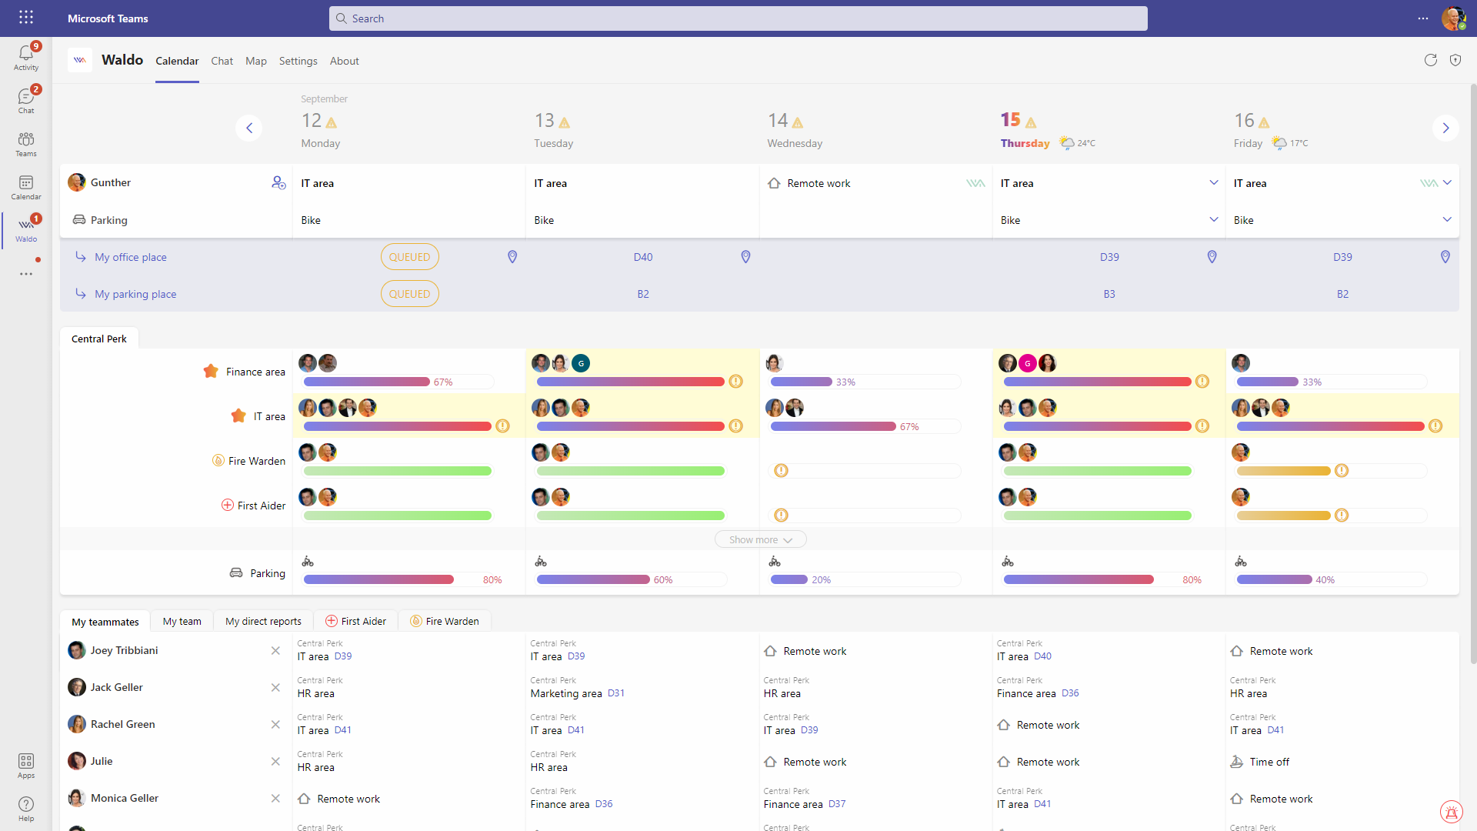1477x831 pixels.
Task: Open Apps in the left sidebar
Action: pyautogui.click(x=25, y=765)
